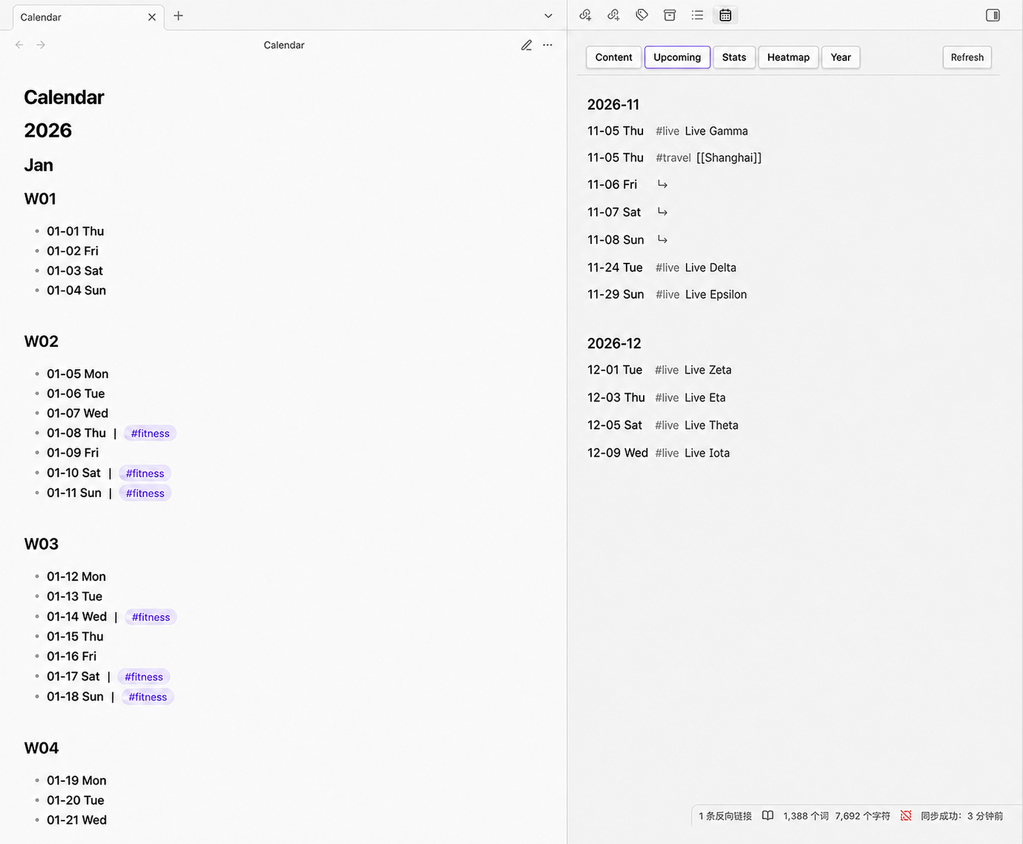
Task: Click the '1,388 个词' word count
Action: tap(806, 816)
